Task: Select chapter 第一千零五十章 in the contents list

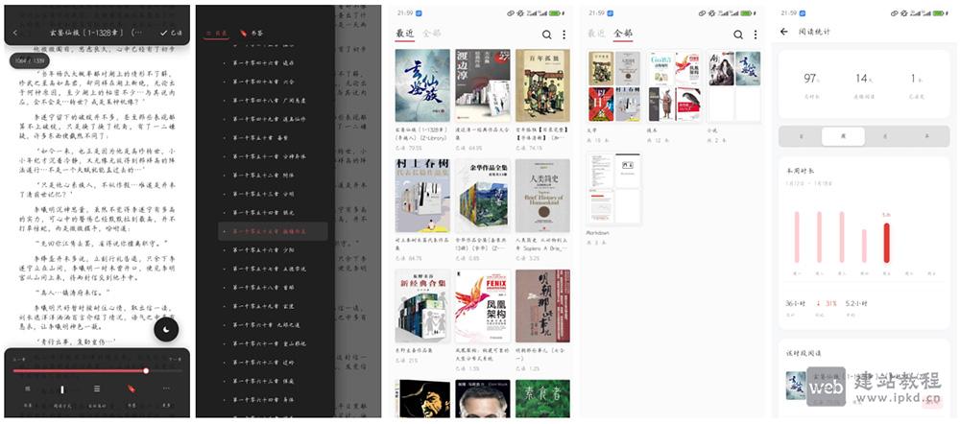Action: tap(273, 138)
